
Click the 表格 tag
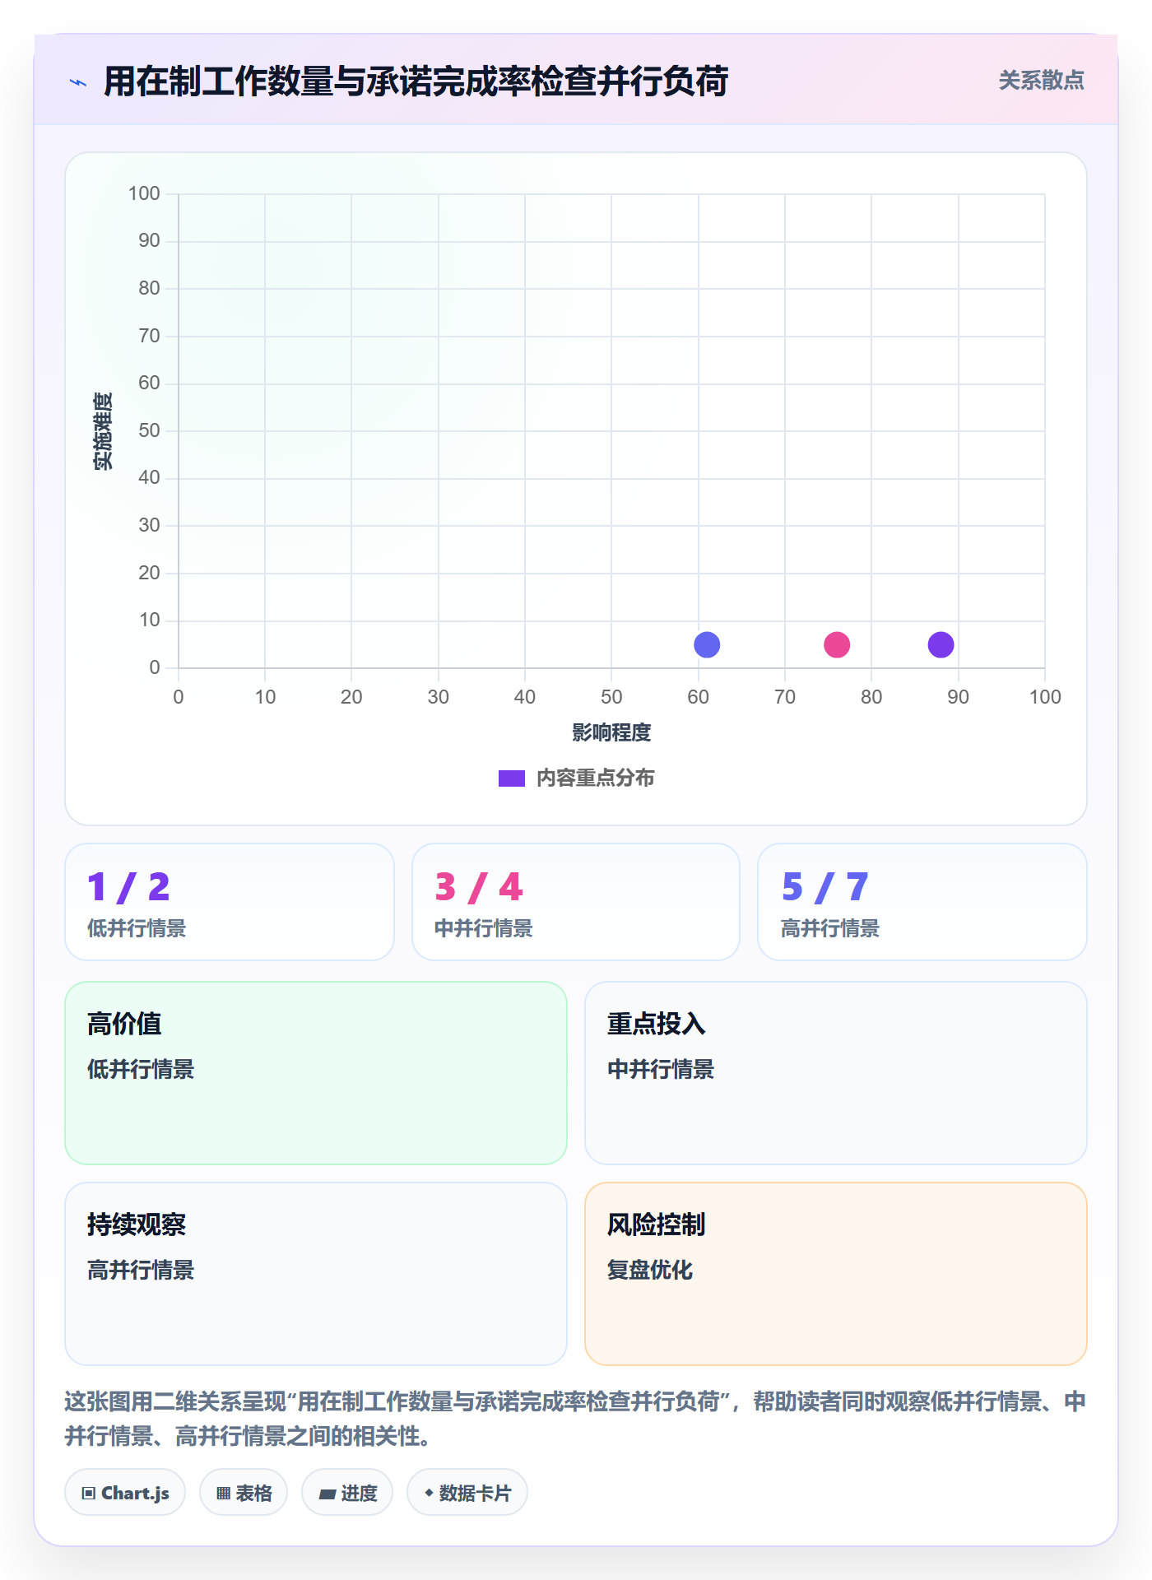[244, 1493]
